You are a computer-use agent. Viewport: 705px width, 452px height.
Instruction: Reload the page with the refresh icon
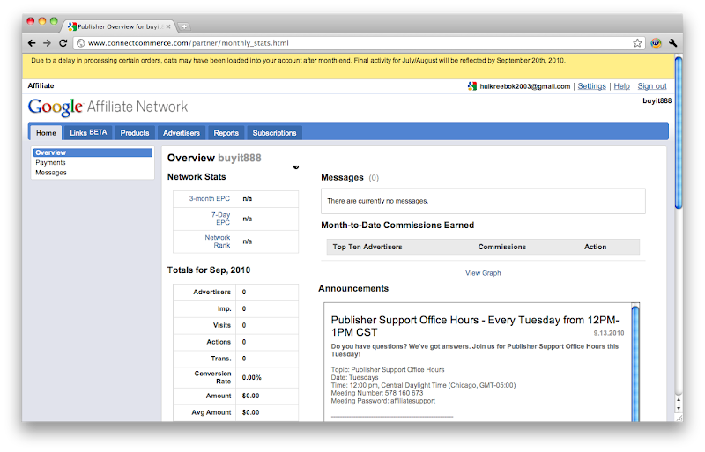63,42
